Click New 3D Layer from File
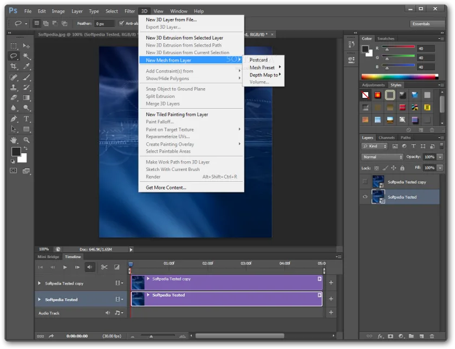Image resolution: width=455 pixels, height=349 pixels. tap(171, 19)
